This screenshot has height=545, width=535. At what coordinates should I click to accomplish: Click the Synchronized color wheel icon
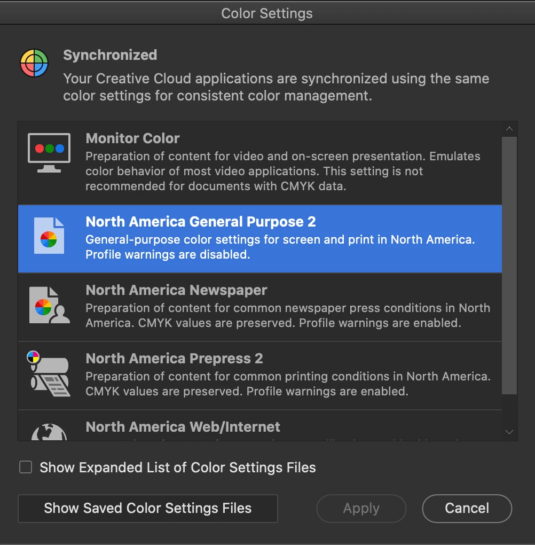tap(34, 63)
